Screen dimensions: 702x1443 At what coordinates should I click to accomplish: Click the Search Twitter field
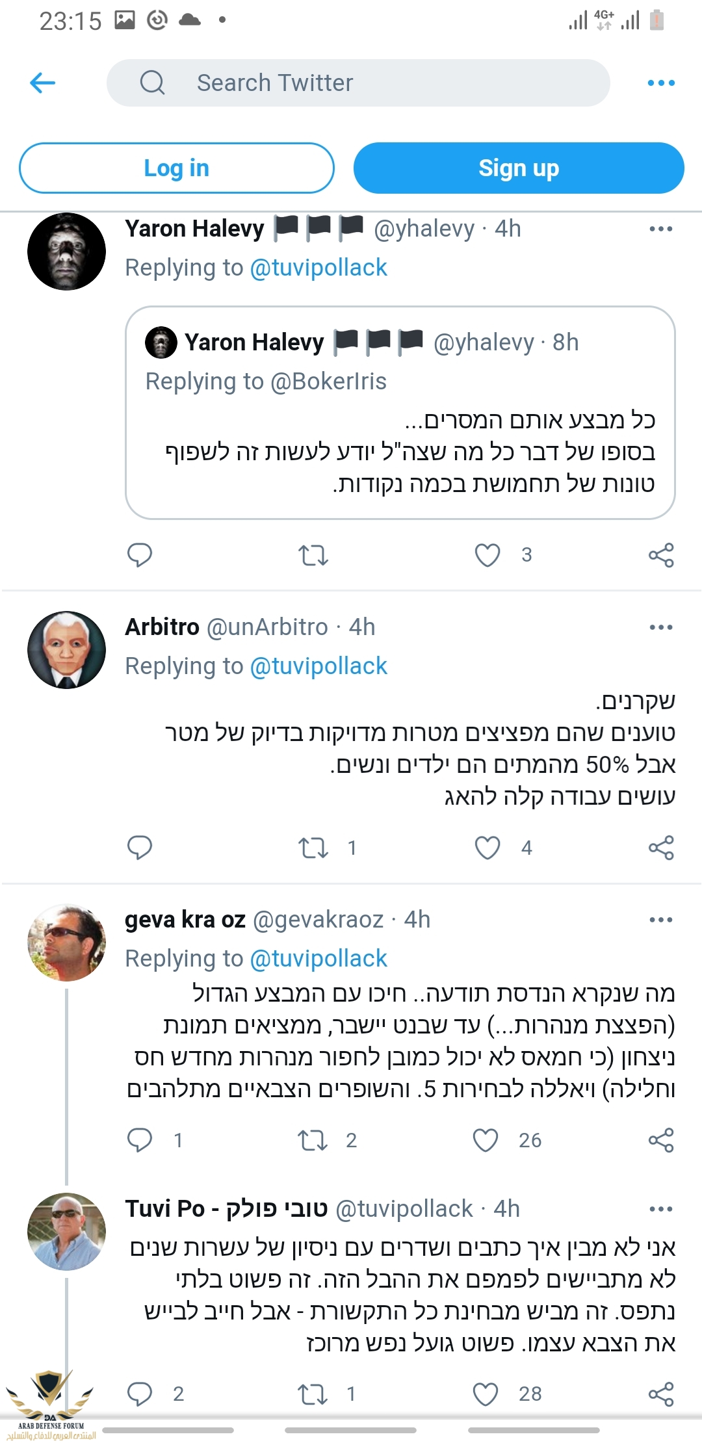point(357,83)
